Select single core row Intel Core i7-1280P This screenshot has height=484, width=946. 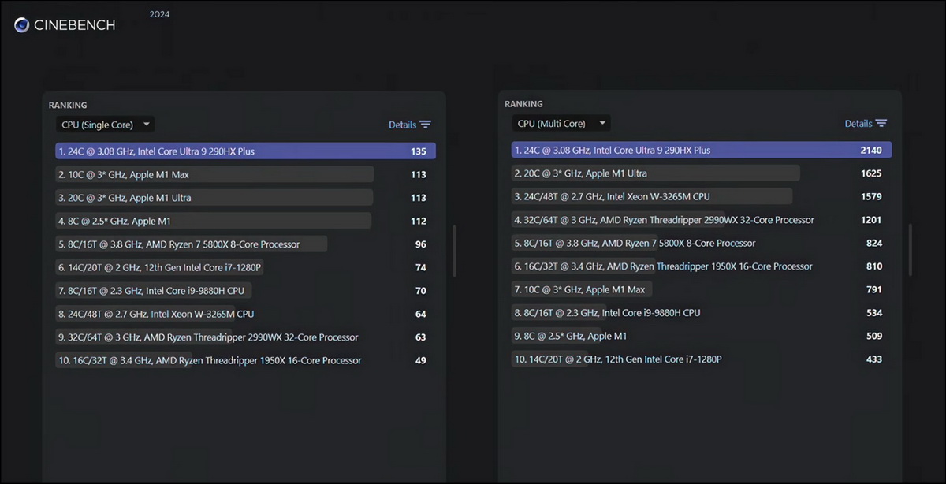click(245, 268)
